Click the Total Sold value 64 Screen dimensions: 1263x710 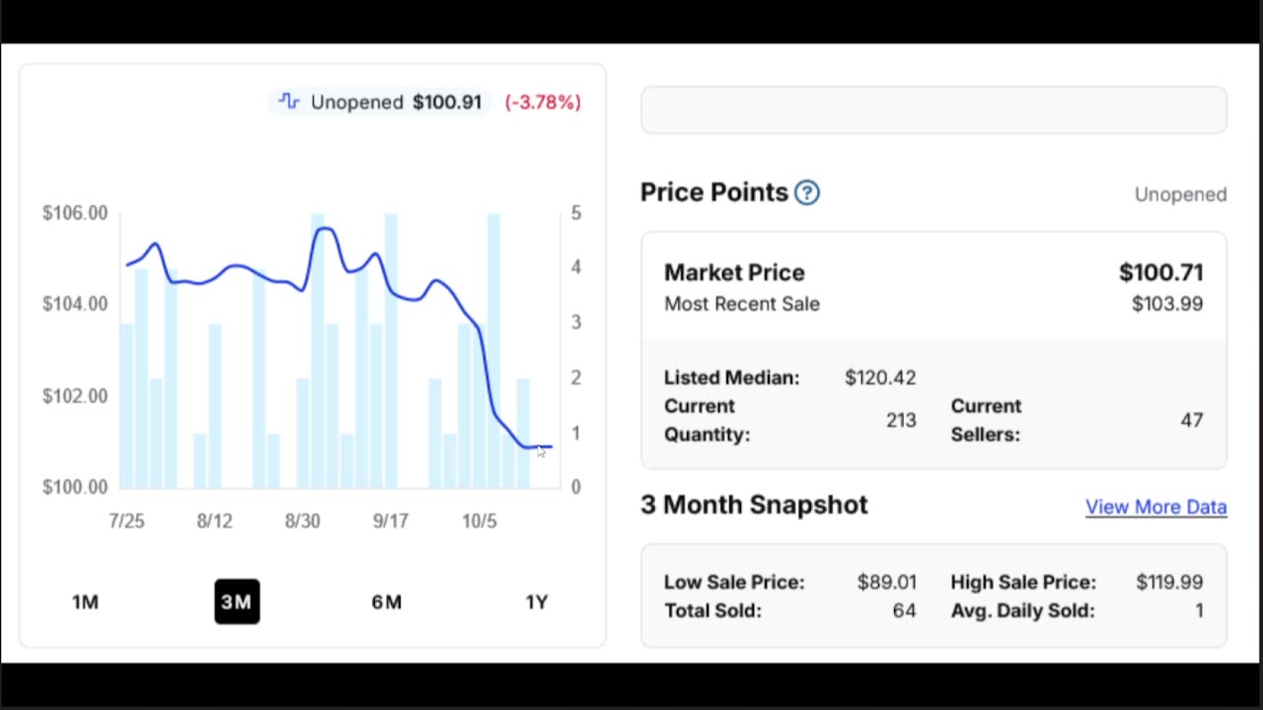click(905, 610)
